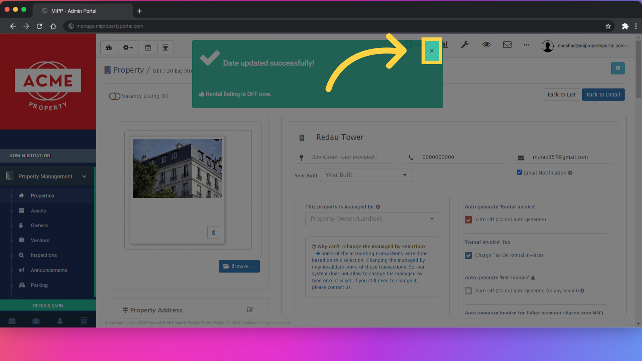
Task: Toggle Charge Tax On Rental Invoices
Action: (x=468, y=255)
